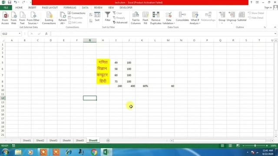Viewport: 278px width, 156px height.
Task: Import data From Web
Action: (x=13, y=18)
